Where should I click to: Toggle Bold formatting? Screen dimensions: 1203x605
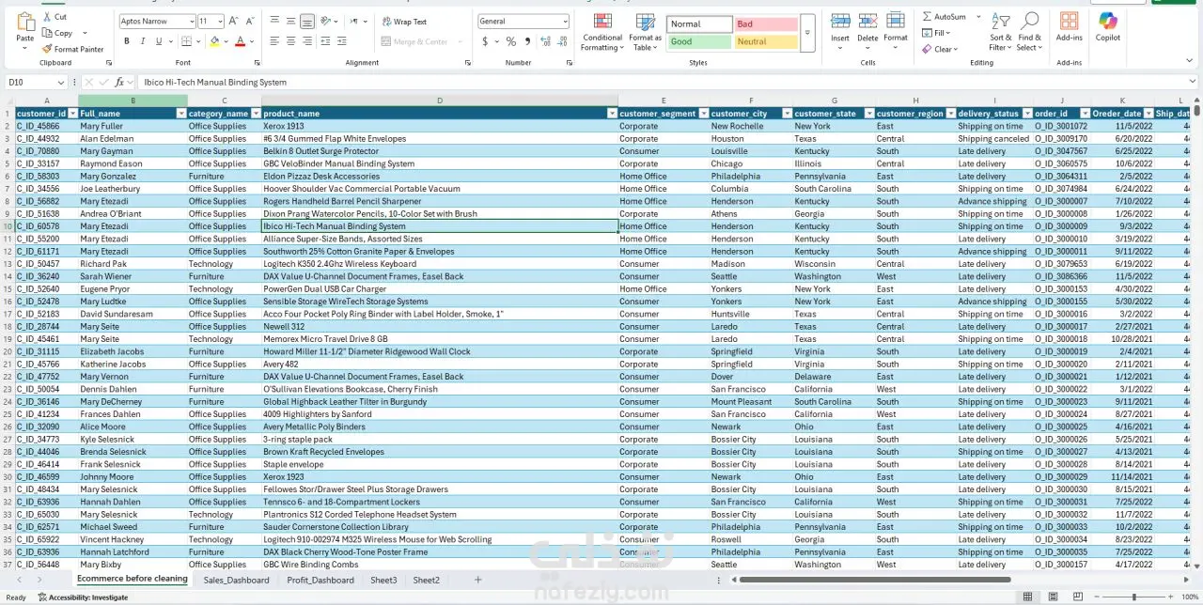pyautogui.click(x=127, y=41)
